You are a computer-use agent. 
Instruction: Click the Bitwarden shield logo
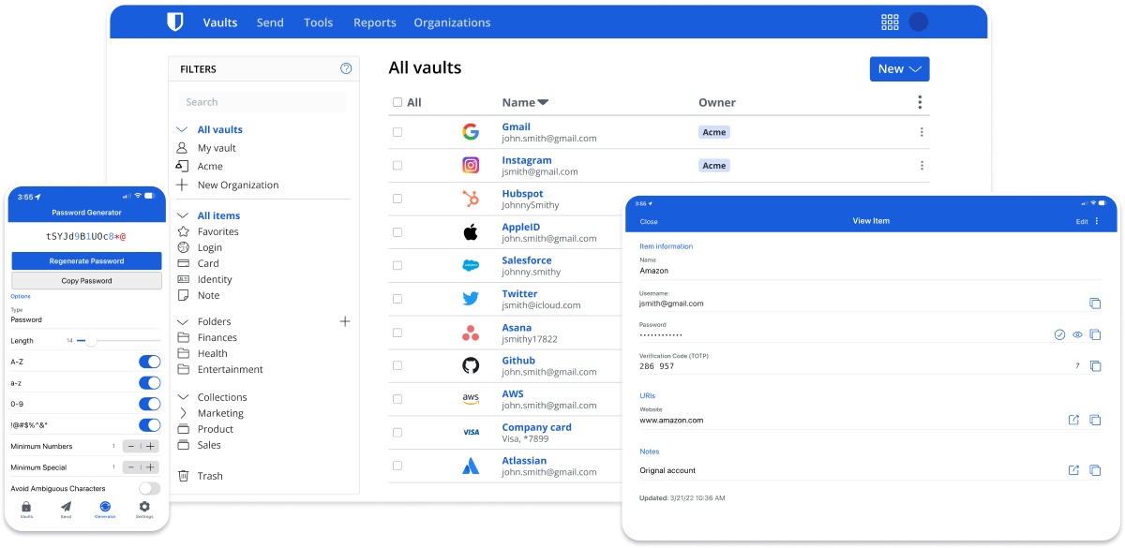(x=175, y=22)
